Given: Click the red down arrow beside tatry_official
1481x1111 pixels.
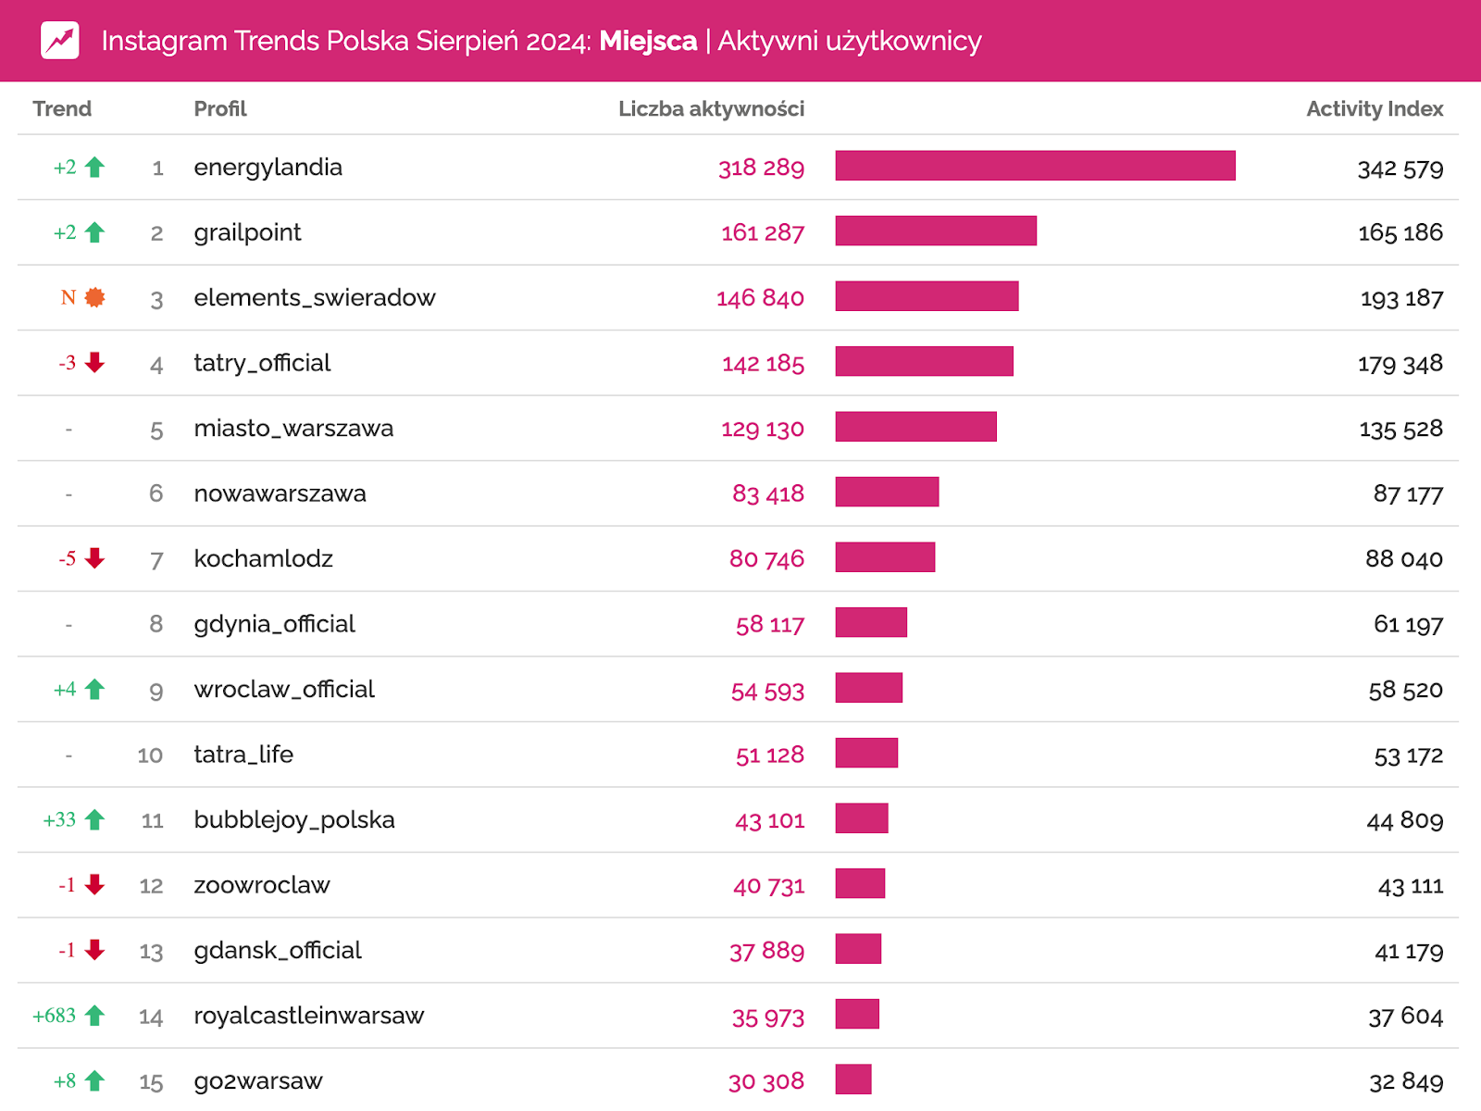Looking at the screenshot, I should [x=94, y=363].
